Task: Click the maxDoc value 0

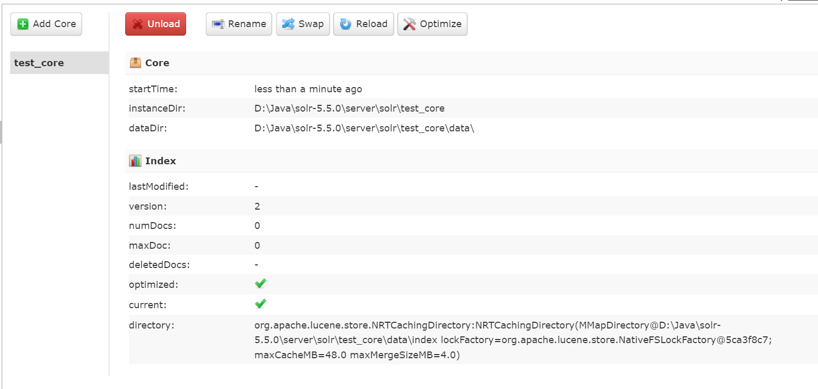Action: click(257, 245)
